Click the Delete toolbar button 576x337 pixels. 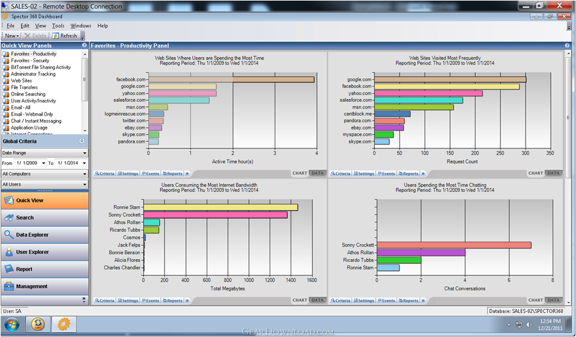(36, 36)
